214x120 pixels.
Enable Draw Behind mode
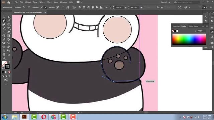point(6,76)
